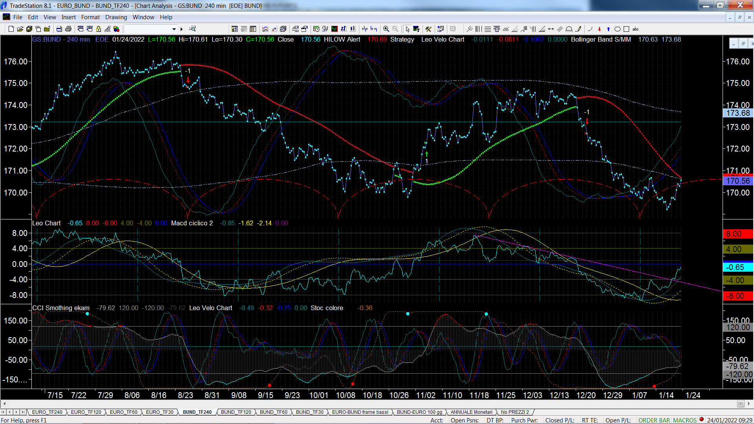
Task: Switch to the BUND_TF60 tab
Action: click(x=274, y=412)
